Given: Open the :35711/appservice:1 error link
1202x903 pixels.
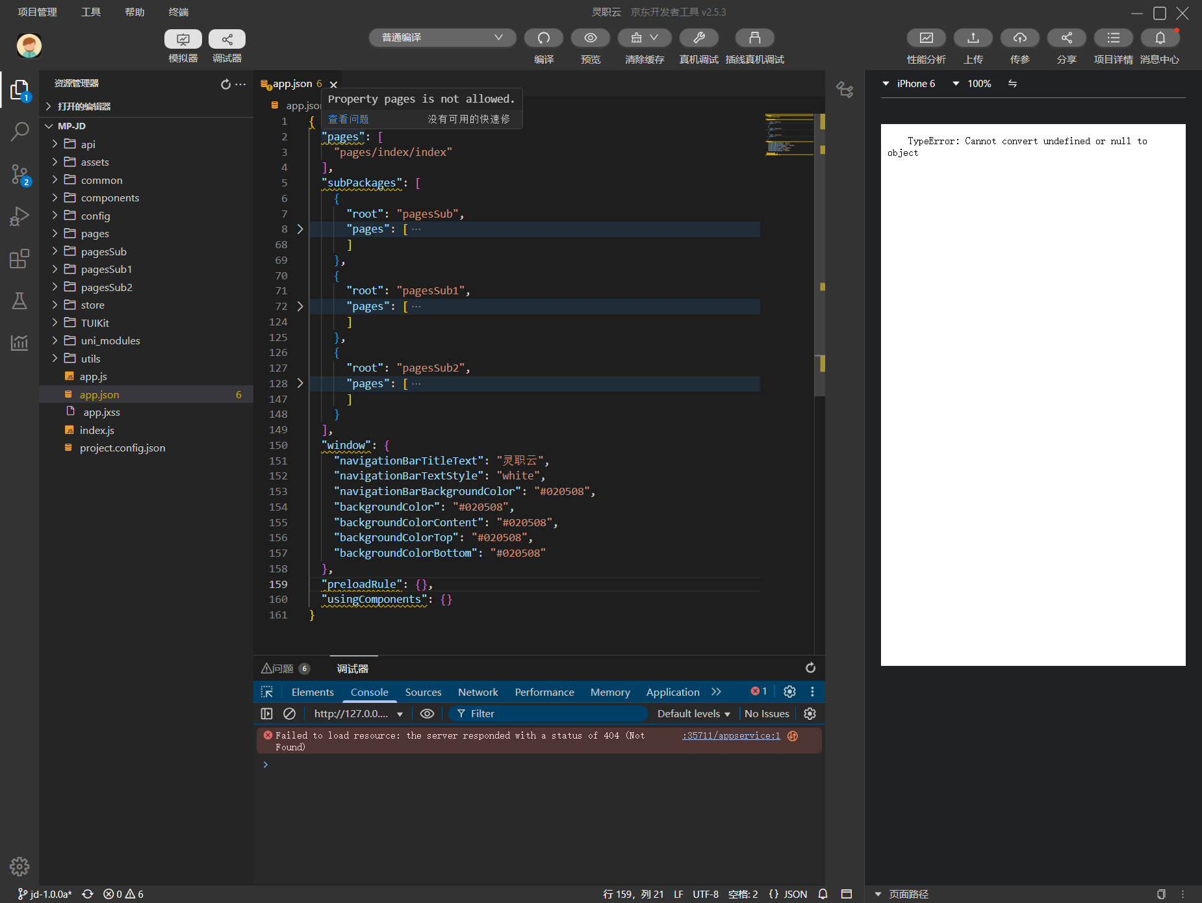Looking at the screenshot, I should [x=731, y=735].
